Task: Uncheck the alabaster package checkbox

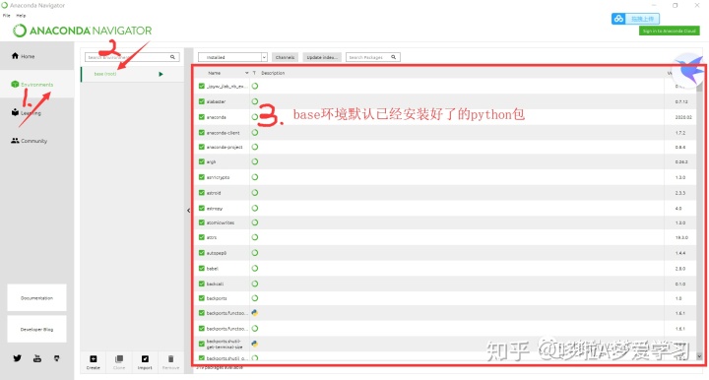Action: (202, 101)
